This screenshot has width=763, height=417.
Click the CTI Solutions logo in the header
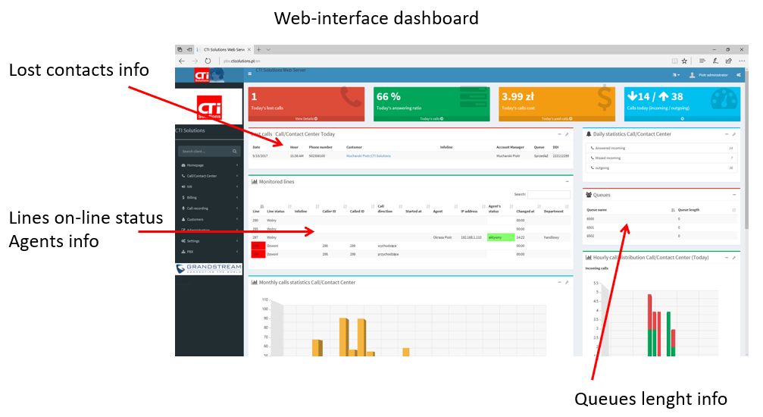tap(209, 75)
